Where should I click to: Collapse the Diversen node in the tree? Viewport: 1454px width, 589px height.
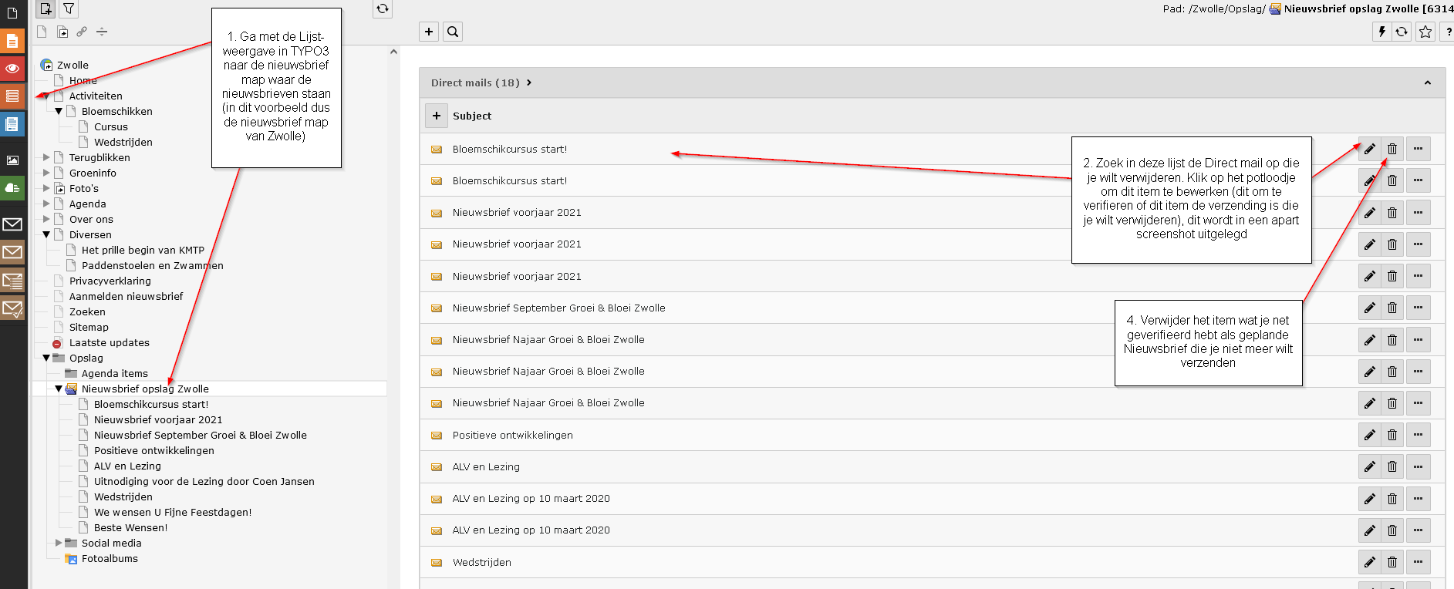[46, 234]
